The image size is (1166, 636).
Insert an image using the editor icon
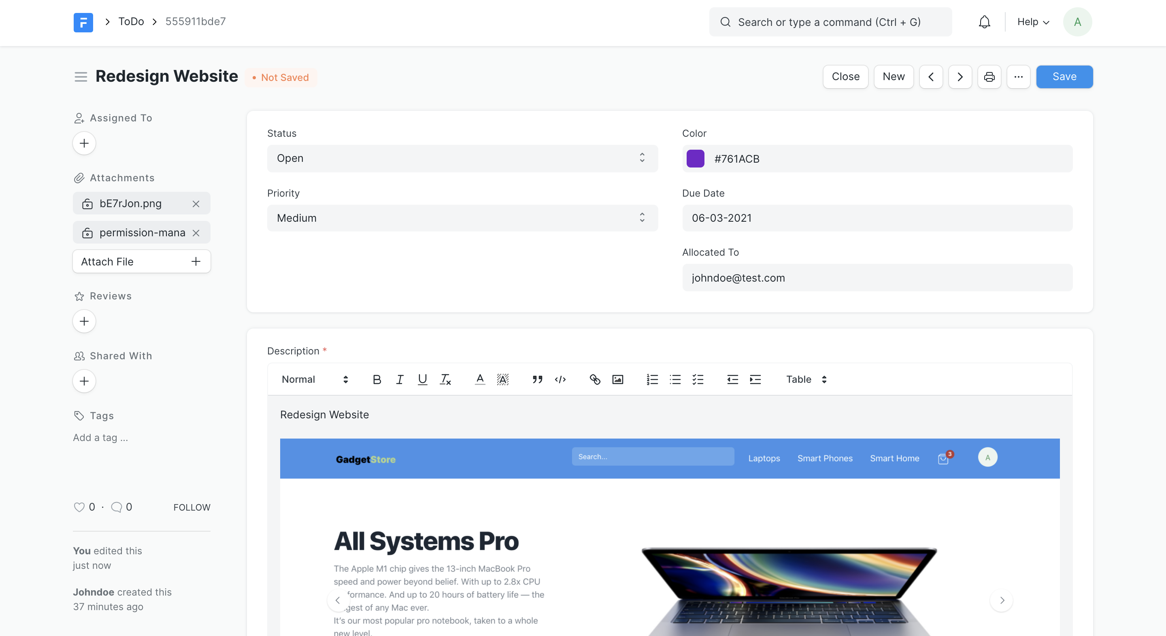pyautogui.click(x=617, y=379)
